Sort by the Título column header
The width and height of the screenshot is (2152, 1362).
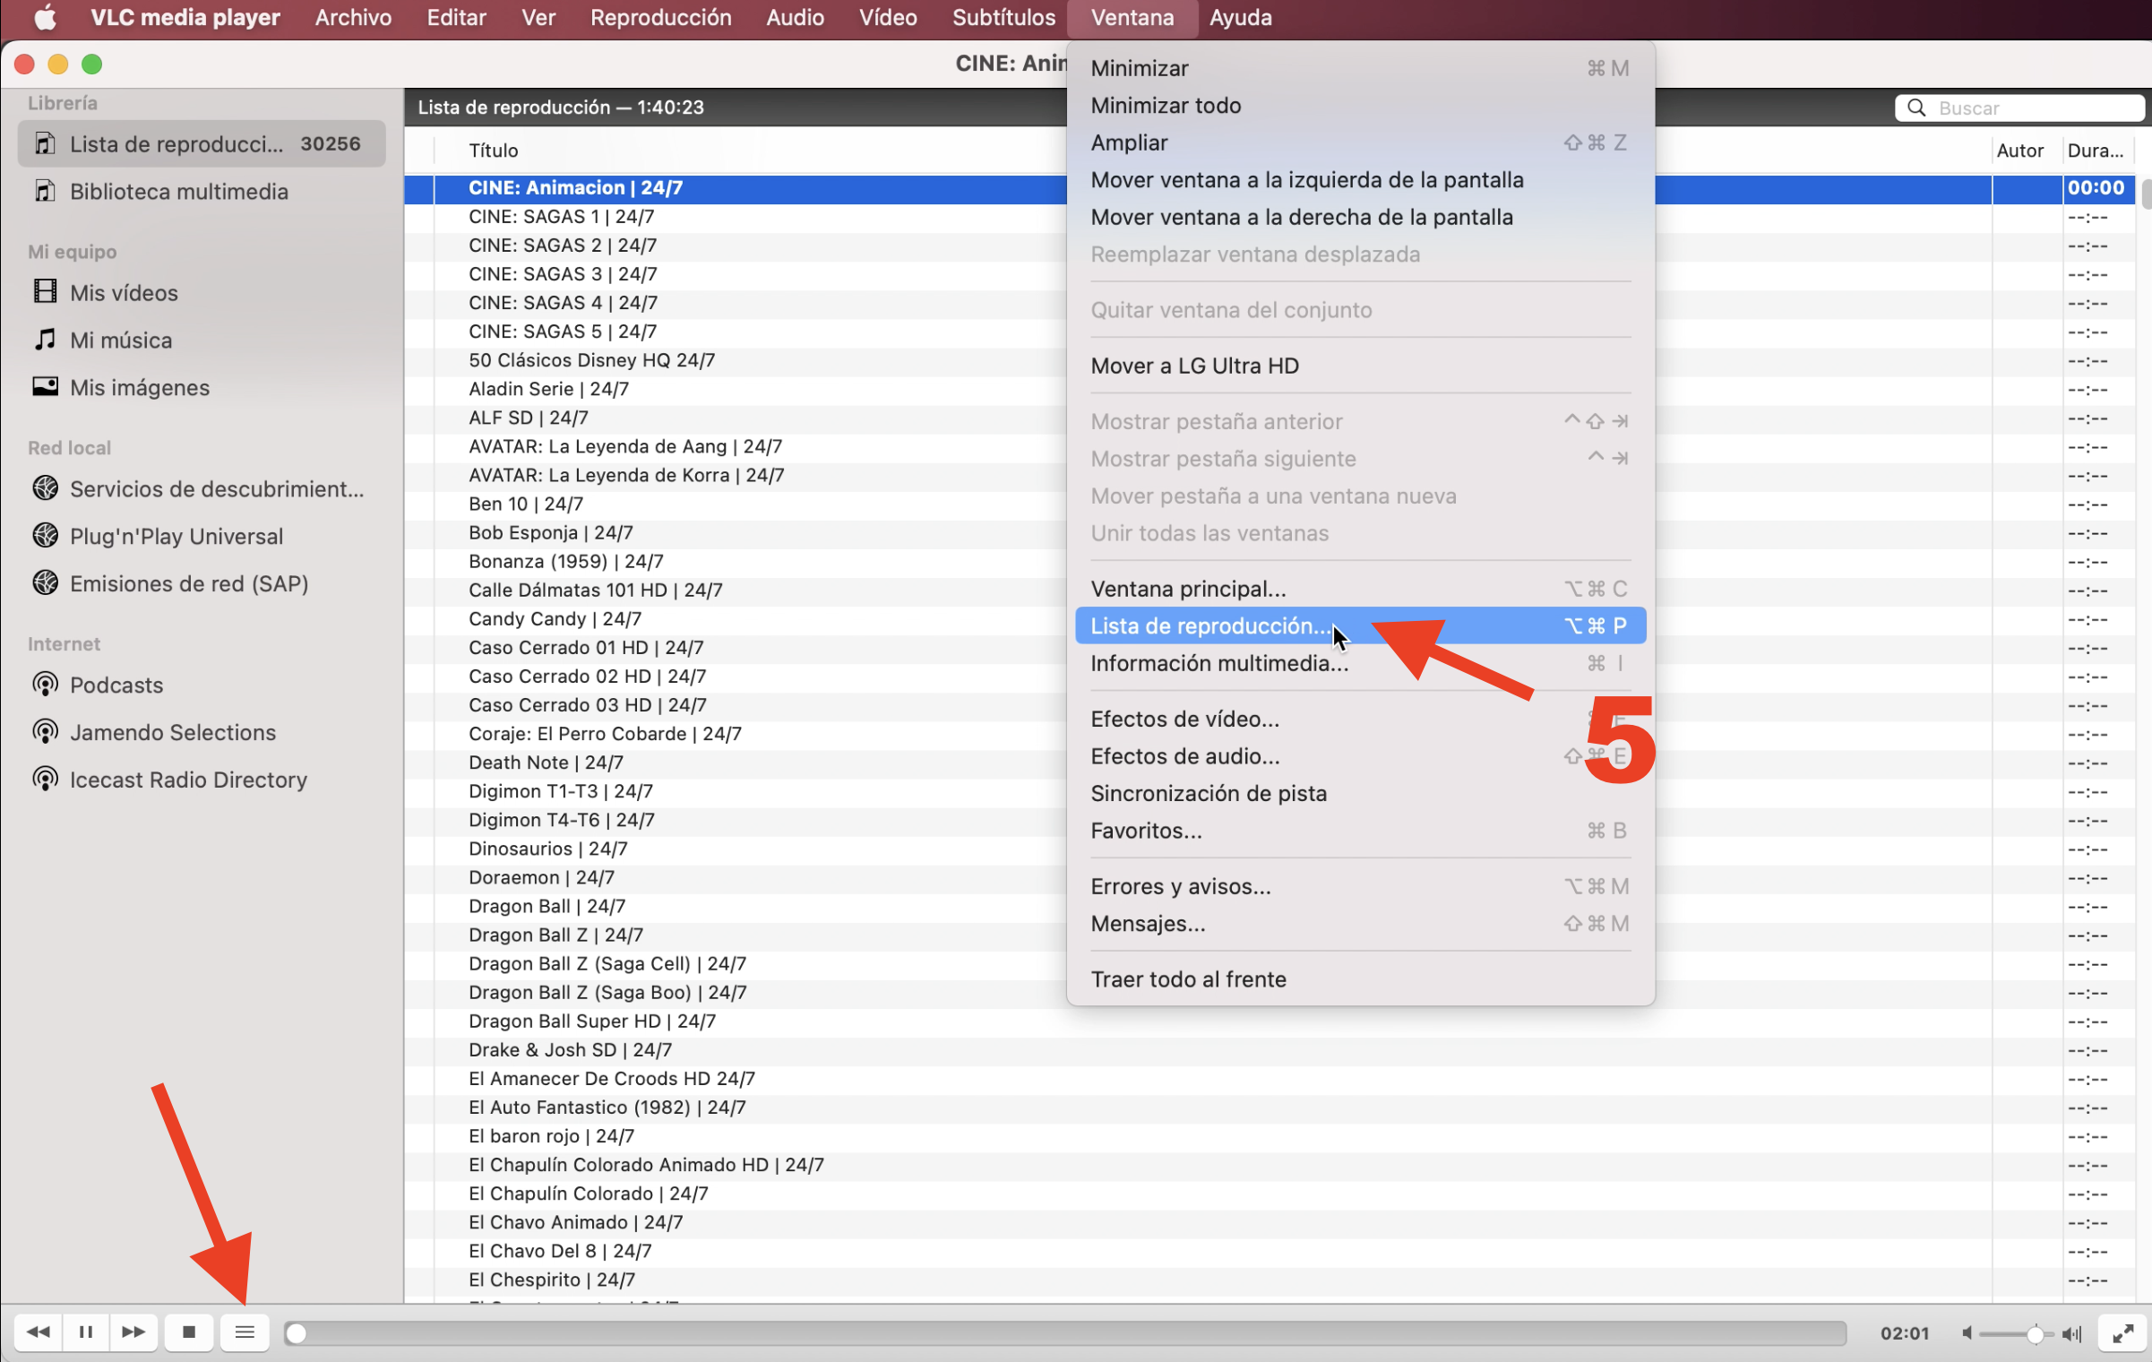[x=494, y=151]
